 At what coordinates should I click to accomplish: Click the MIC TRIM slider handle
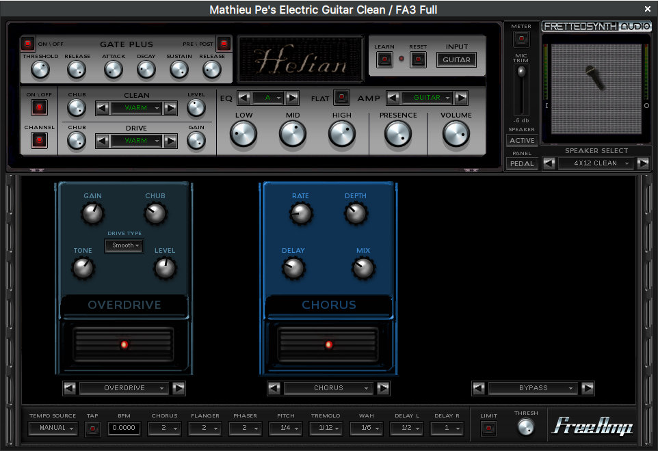click(x=521, y=72)
